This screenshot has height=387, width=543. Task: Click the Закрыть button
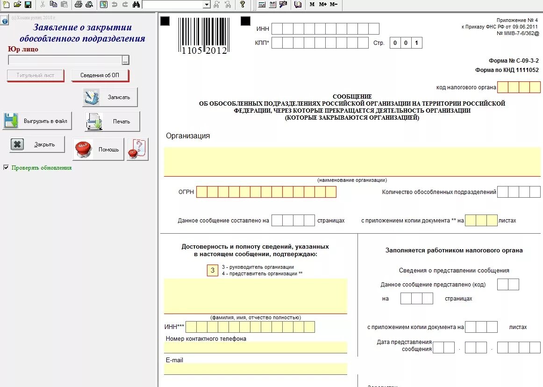(x=37, y=144)
